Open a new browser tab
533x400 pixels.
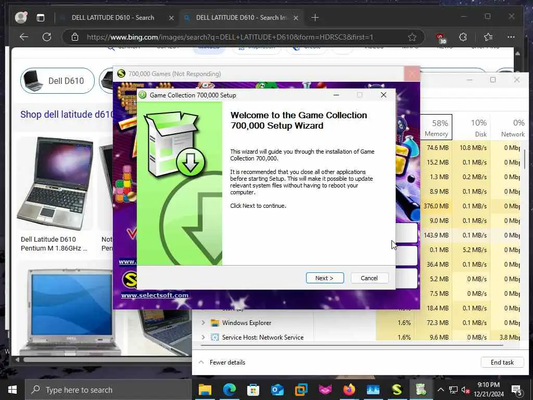pyautogui.click(x=315, y=18)
